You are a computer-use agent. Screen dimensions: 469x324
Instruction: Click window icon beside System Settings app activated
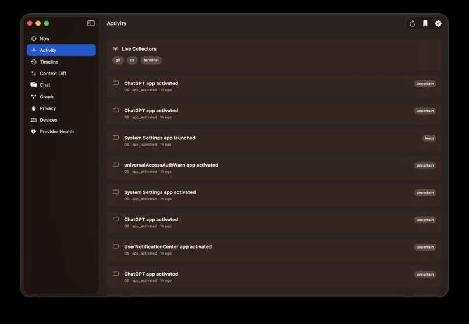[116, 192]
